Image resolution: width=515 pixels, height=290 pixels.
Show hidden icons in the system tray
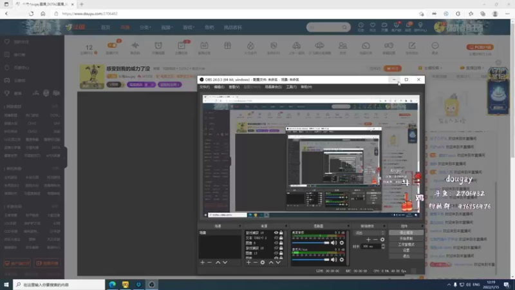(x=449, y=284)
